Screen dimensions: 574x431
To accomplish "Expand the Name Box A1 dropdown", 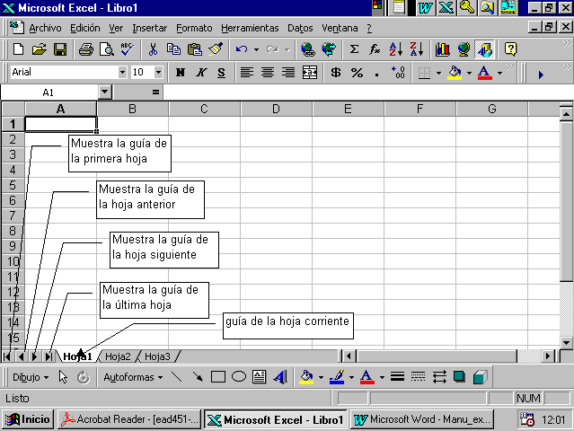I will point(105,92).
